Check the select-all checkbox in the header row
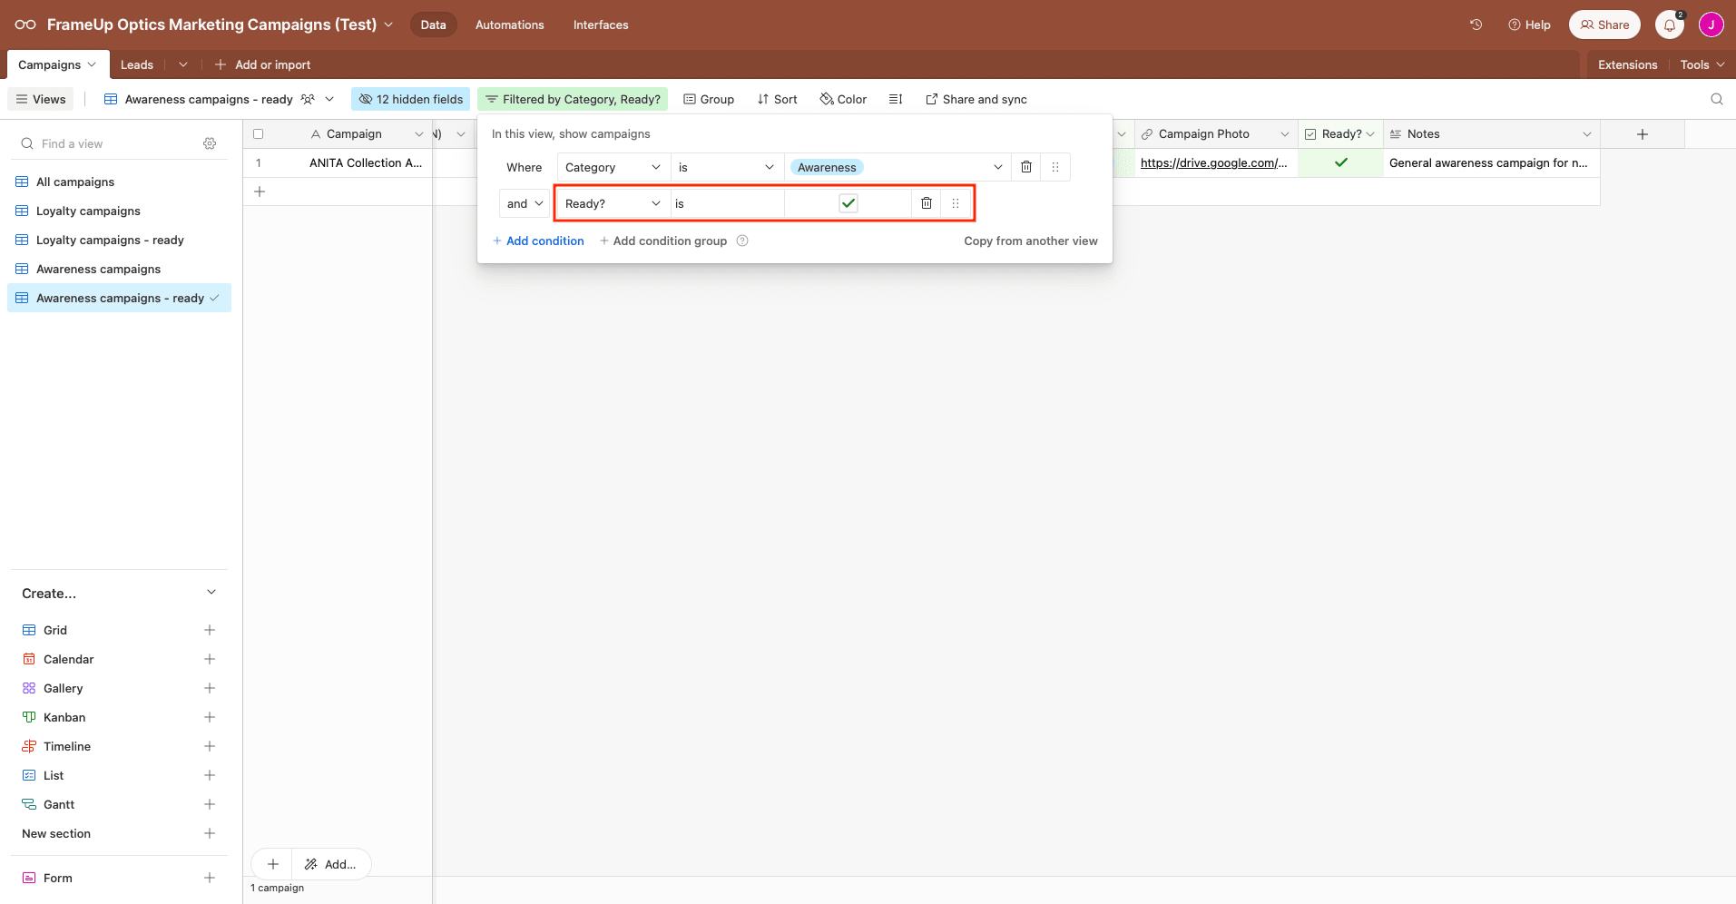 coord(259,133)
